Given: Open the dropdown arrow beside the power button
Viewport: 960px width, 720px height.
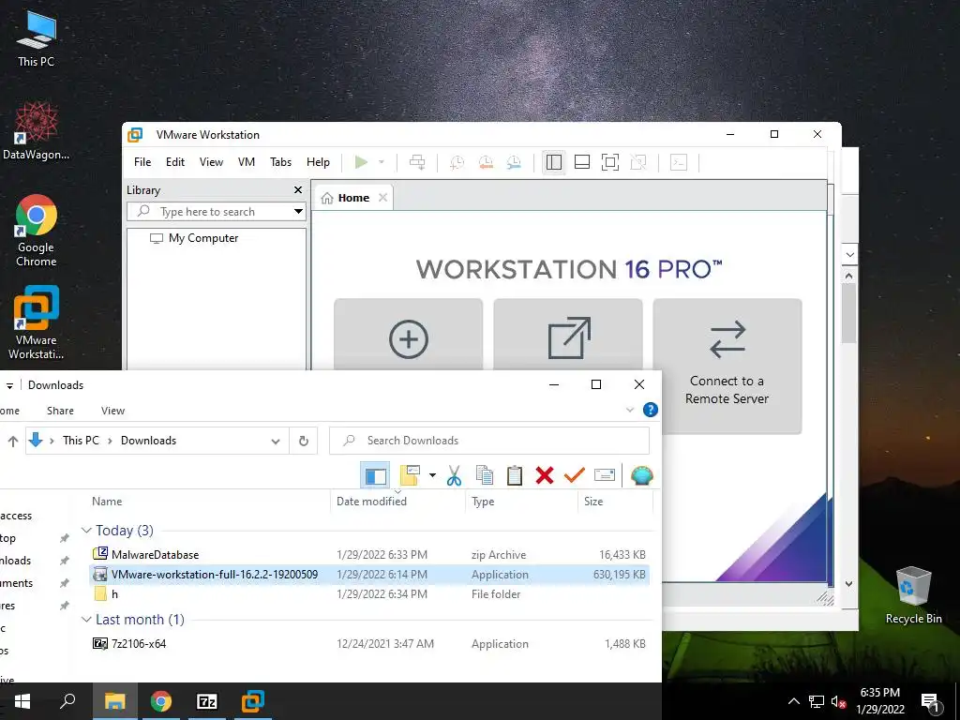Looking at the screenshot, I should (x=382, y=162).
